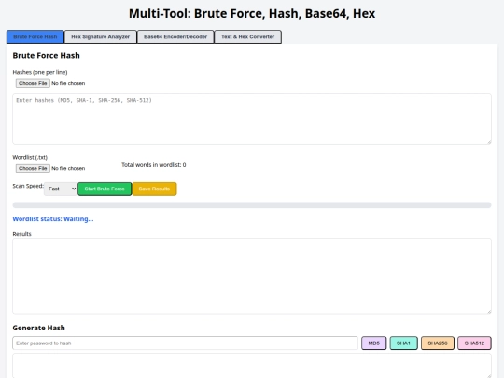Click the 'Results' label
Viewport: 504px width, 378px height.
pyautogui.click(x=21, y=234)
